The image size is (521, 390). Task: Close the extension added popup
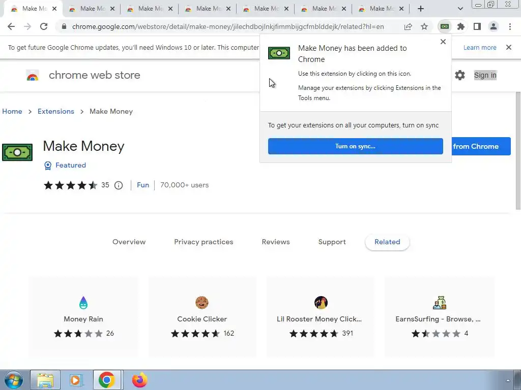click(443, 42)
